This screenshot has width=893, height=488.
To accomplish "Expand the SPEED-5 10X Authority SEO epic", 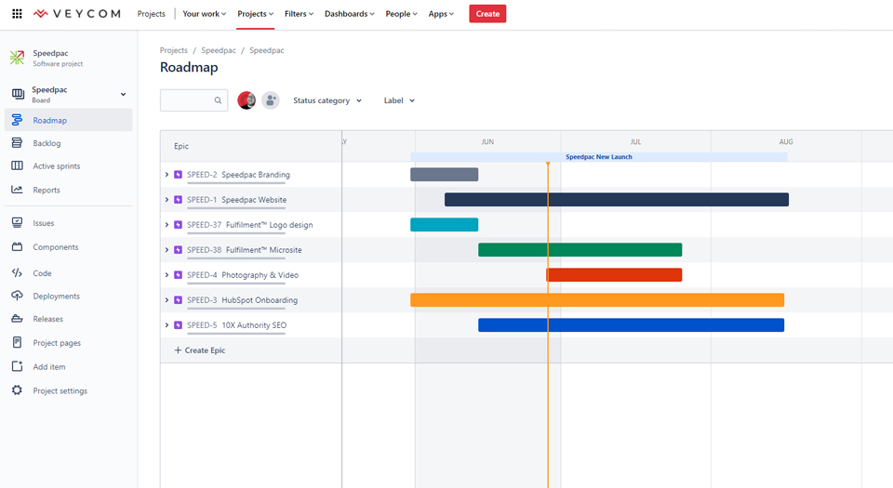I will 167,324.
